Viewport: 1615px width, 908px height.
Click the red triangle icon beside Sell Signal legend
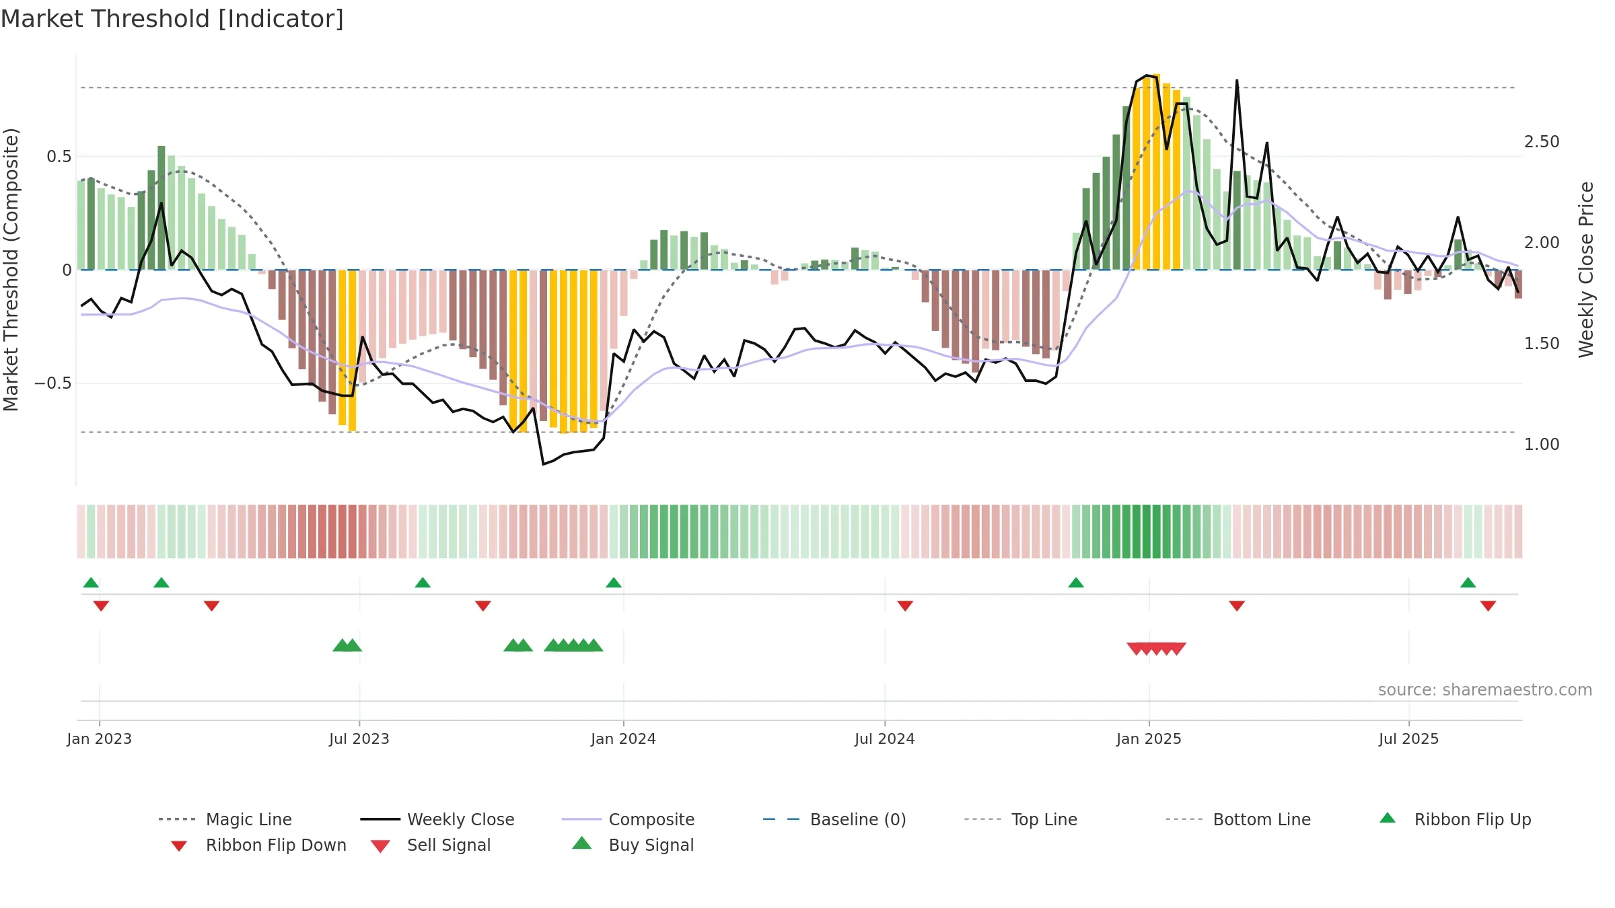coord(380,846)
